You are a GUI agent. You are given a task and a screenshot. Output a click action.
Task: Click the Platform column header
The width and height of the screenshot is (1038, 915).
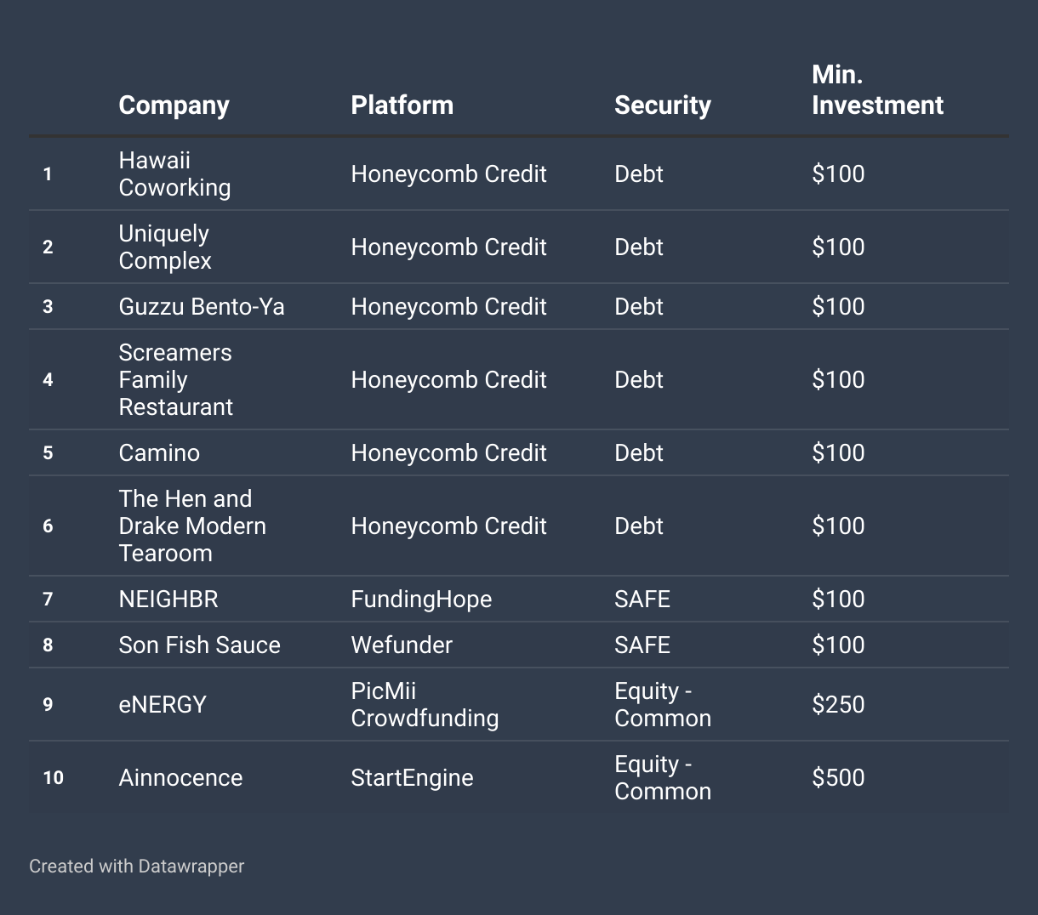coord(402,105)
